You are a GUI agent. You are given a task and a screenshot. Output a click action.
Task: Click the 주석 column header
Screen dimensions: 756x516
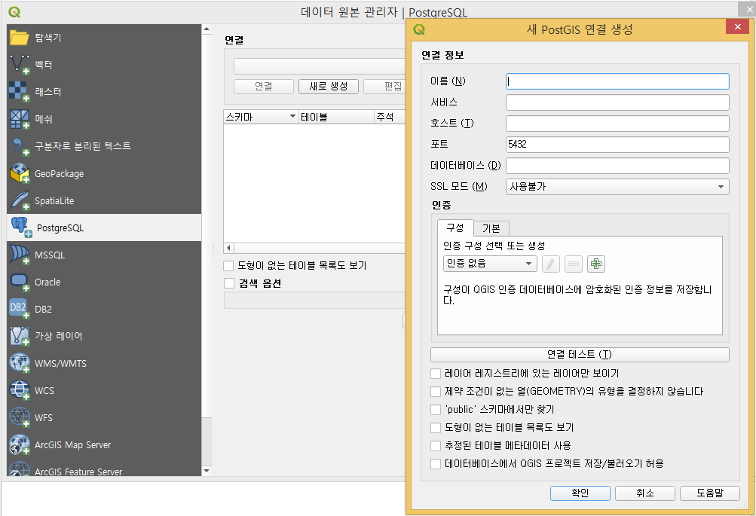[390, 117]
